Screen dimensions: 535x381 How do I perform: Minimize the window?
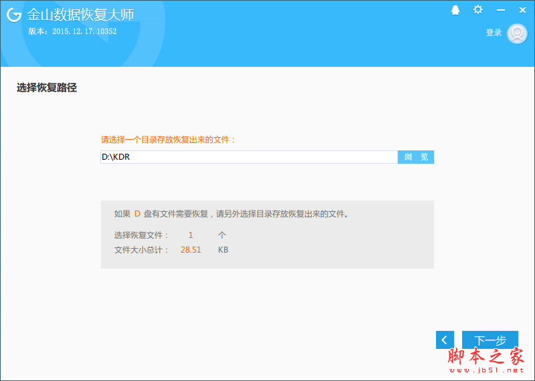(x=501, y=10)
